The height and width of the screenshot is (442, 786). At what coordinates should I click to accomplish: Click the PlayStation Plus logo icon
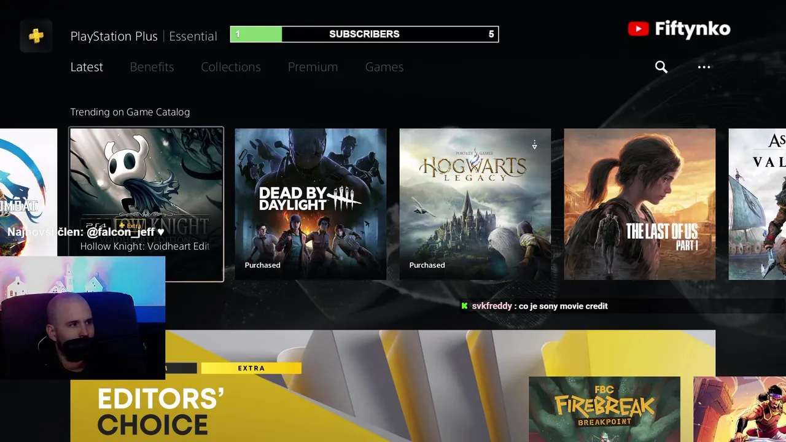pyautogui.click(x=36, y=36)
